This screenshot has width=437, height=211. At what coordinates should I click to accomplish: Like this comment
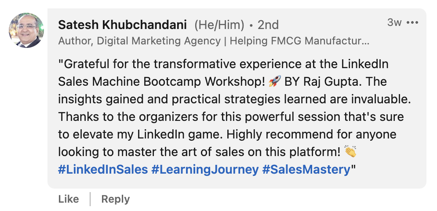tap(69, 199)
